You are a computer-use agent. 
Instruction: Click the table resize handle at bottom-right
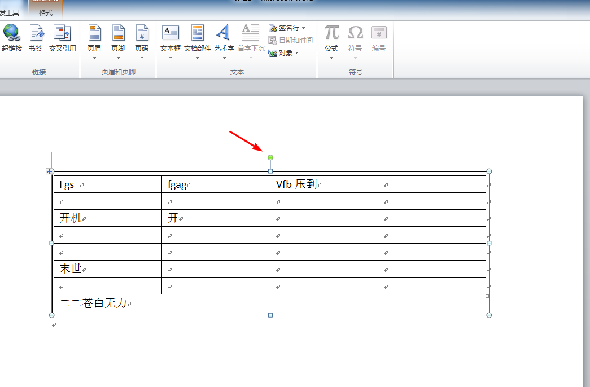[x=487, y=296]
